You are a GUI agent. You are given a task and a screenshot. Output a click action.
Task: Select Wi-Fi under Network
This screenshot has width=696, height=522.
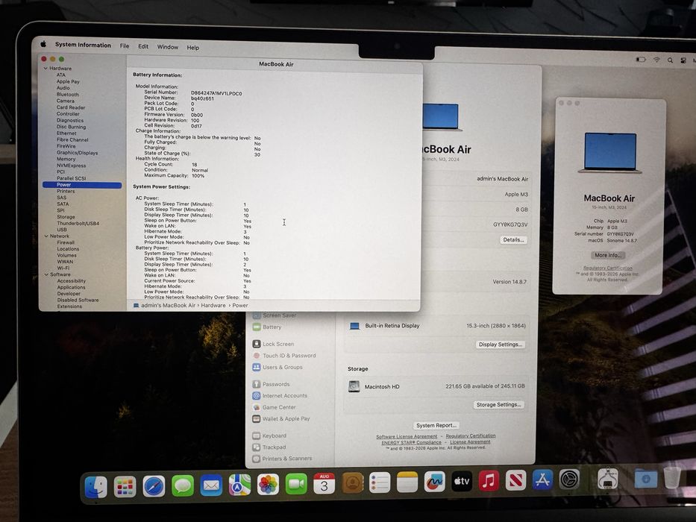click(63, 268)
